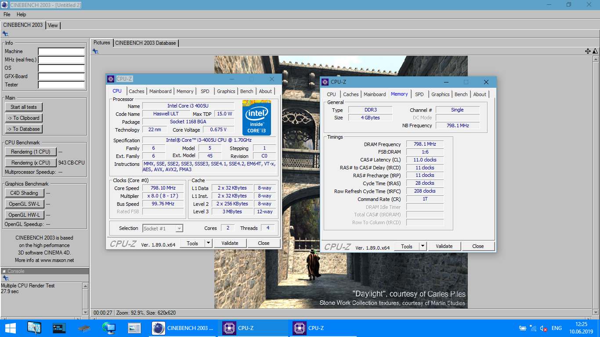Click the move arrows icon in picture panel
The width and height of the screenshot is (600, 337).
pos(588,51)
